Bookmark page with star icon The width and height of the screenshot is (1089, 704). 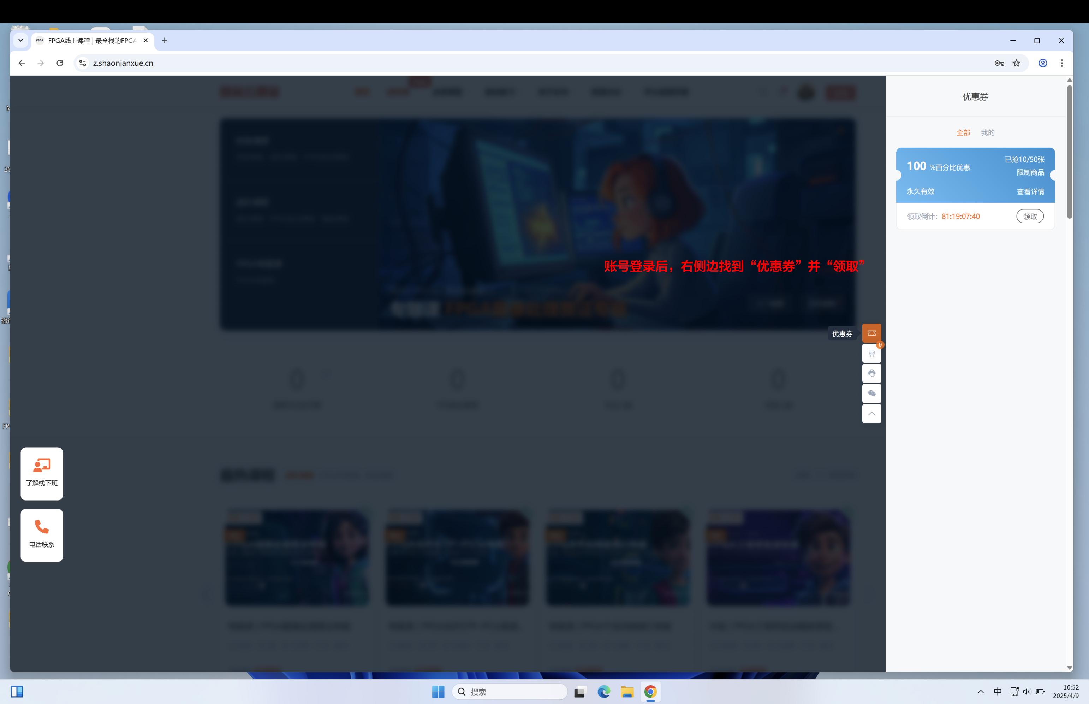tap(1016, 63)
